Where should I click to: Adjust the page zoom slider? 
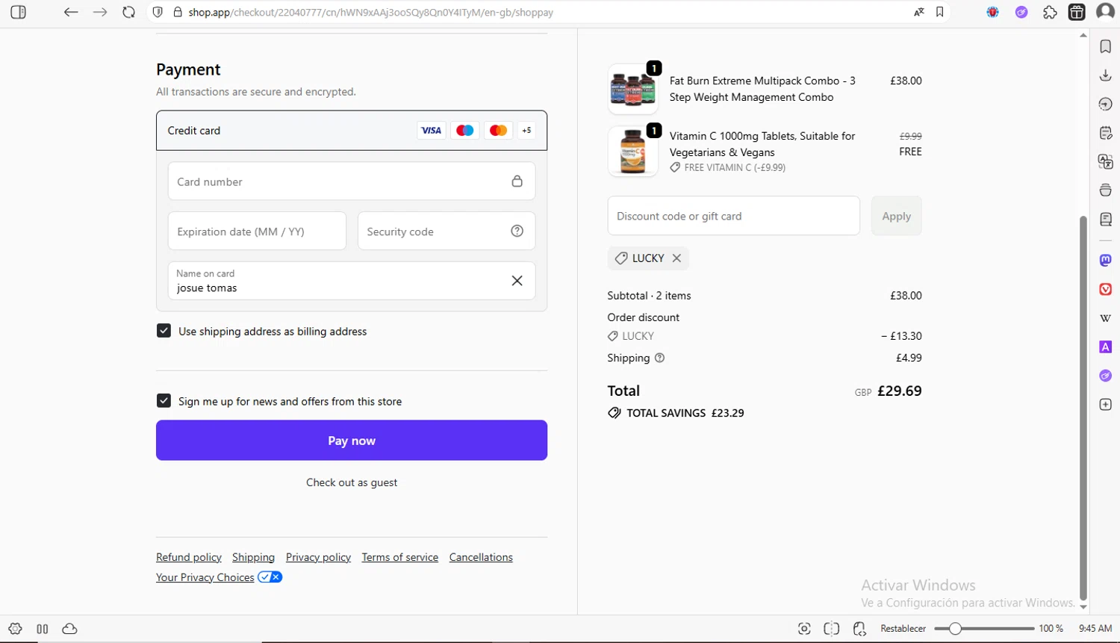(x=955, y=629)
